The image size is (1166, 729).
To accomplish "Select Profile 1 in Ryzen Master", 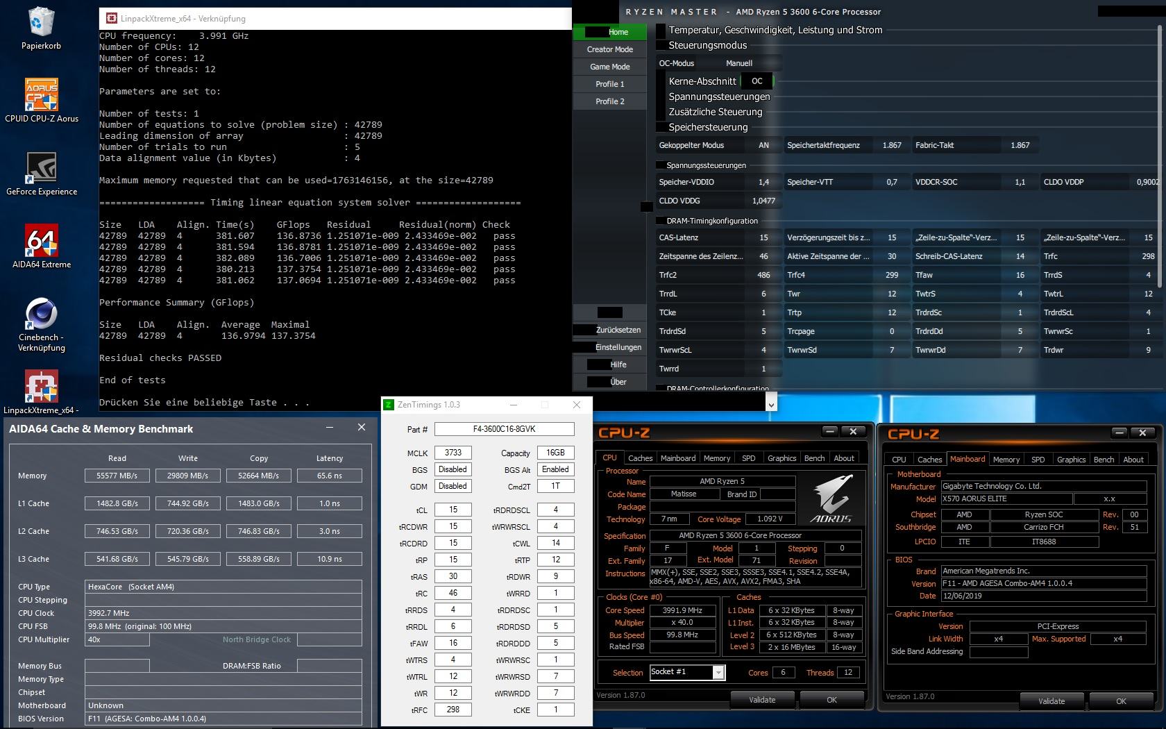I will point(610,84).
